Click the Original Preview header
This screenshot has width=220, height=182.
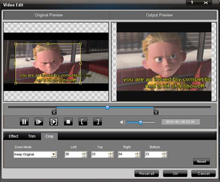point(49,15)
